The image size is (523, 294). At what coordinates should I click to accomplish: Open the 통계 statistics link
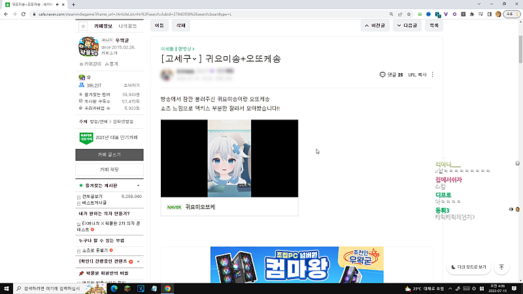click(x=111, y=64)
